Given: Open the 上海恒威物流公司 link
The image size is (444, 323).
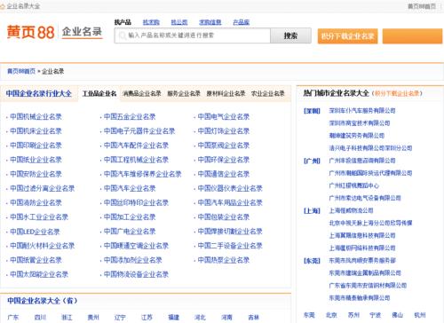Looking at the screenshot, I should click(351, 210).
